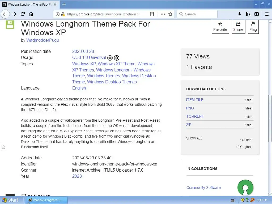Bookmark this page with the star icon

(170, 14)
